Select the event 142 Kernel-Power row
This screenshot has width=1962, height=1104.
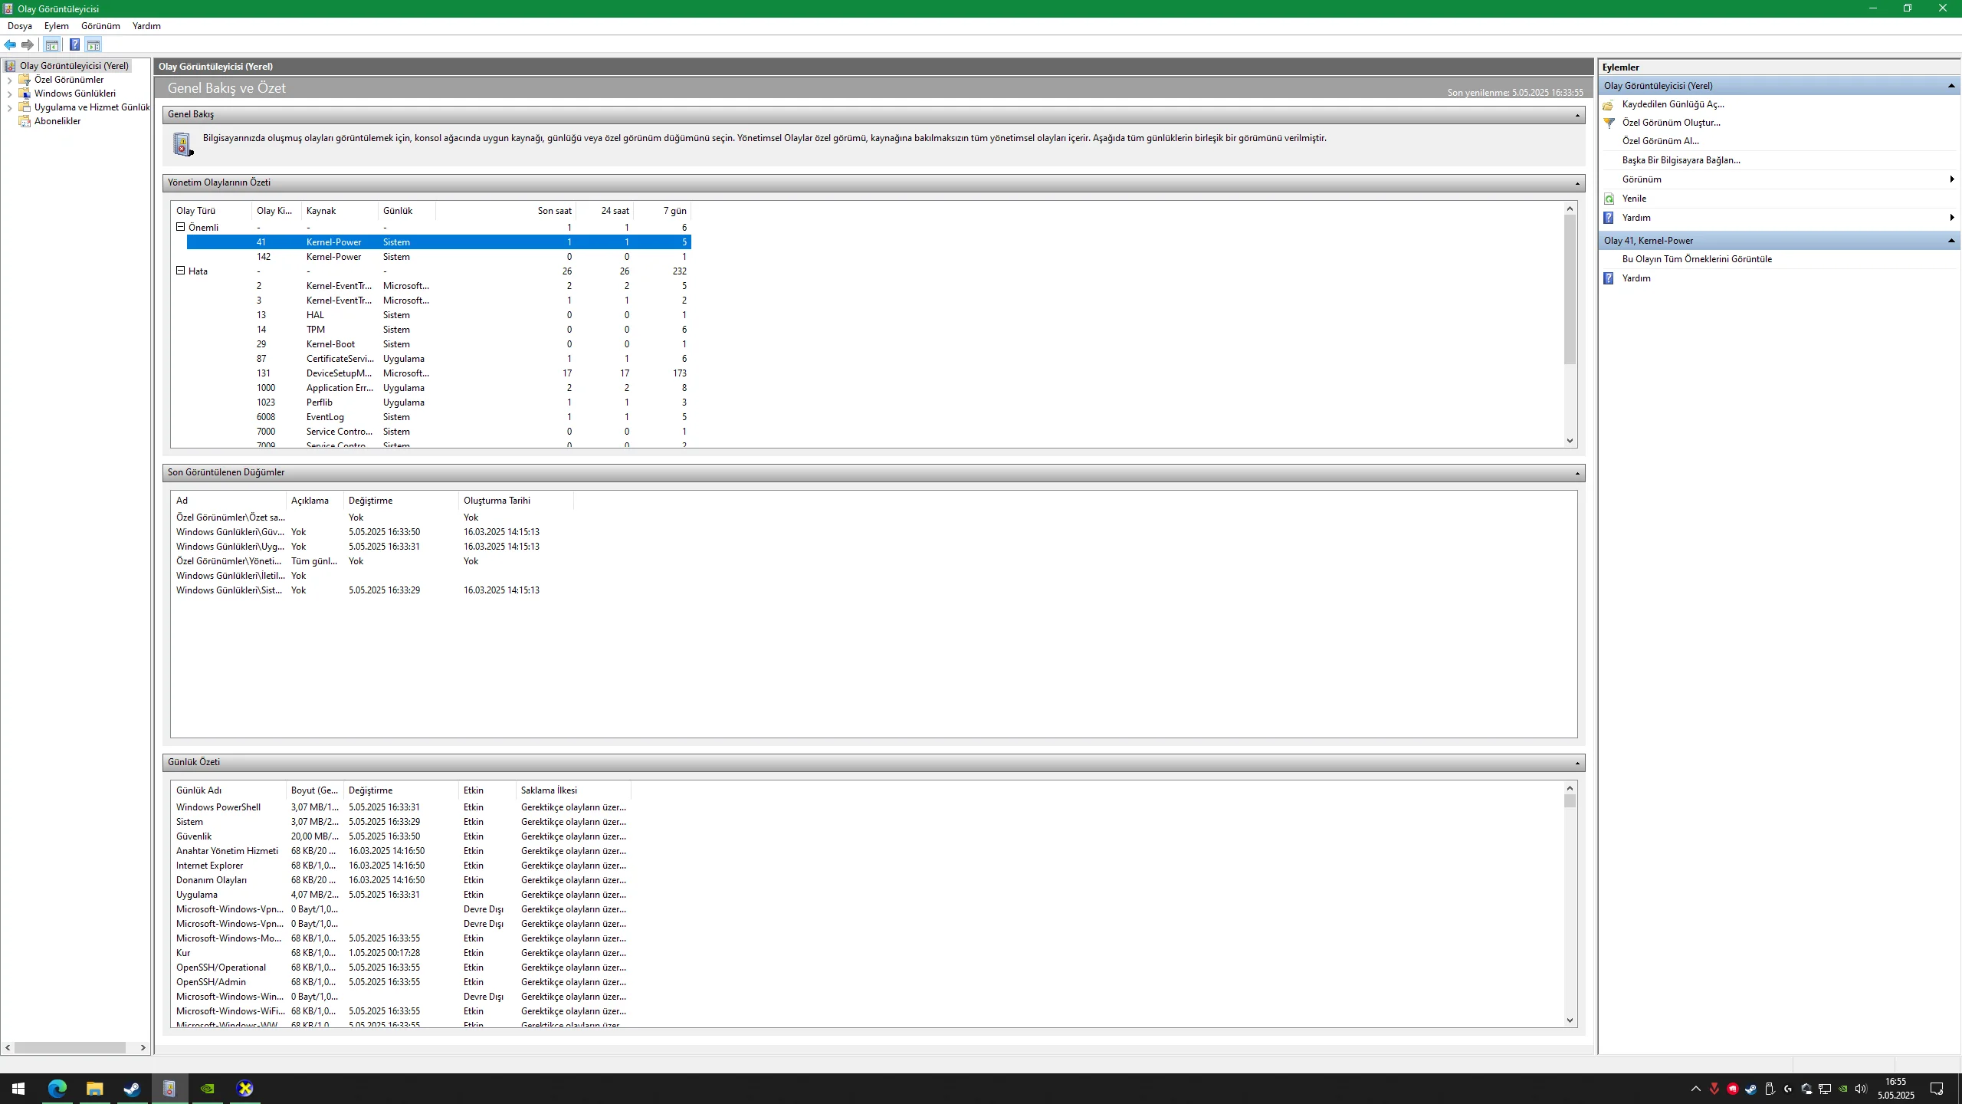438,257
